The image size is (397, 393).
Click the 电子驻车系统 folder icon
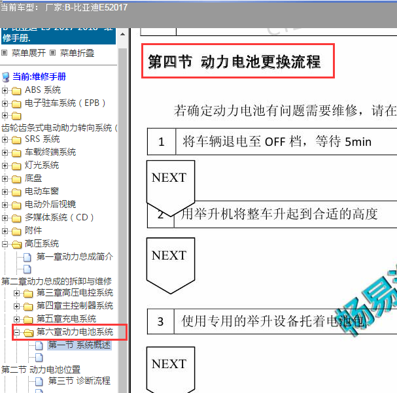[16, 104]
